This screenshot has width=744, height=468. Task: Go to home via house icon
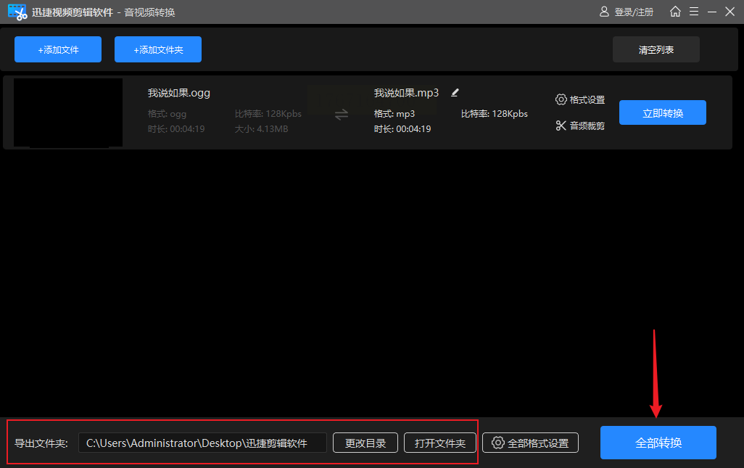click(675, 12)
